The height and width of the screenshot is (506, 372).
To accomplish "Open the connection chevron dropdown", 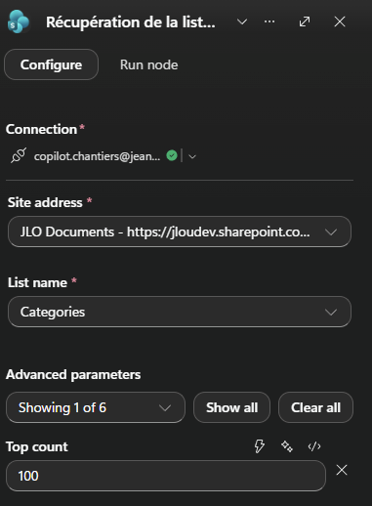I will [192, 156].
